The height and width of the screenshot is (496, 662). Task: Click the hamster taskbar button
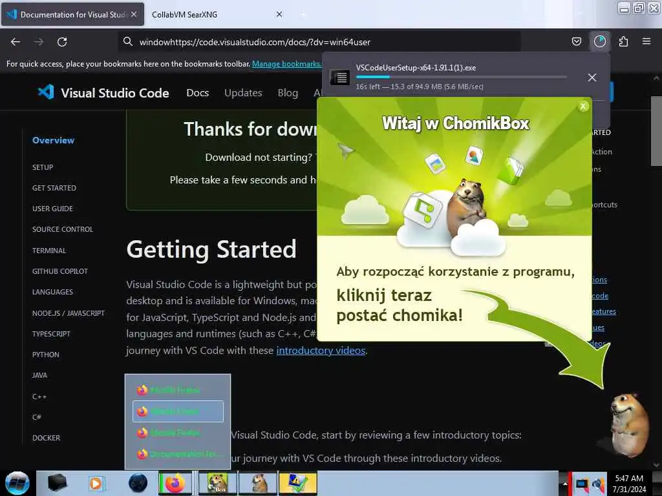259,483
